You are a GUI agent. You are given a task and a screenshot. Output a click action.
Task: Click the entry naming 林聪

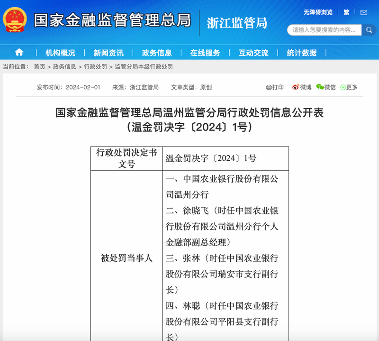222,321
